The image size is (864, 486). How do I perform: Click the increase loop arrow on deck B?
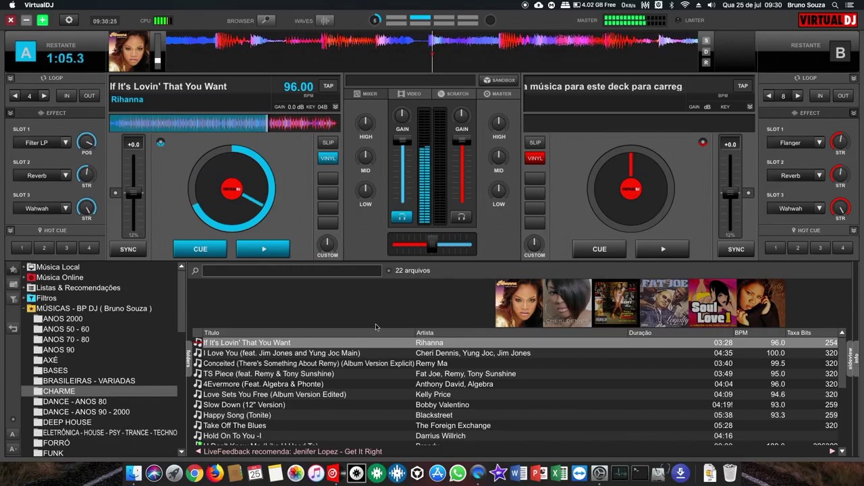click(797, 96)
